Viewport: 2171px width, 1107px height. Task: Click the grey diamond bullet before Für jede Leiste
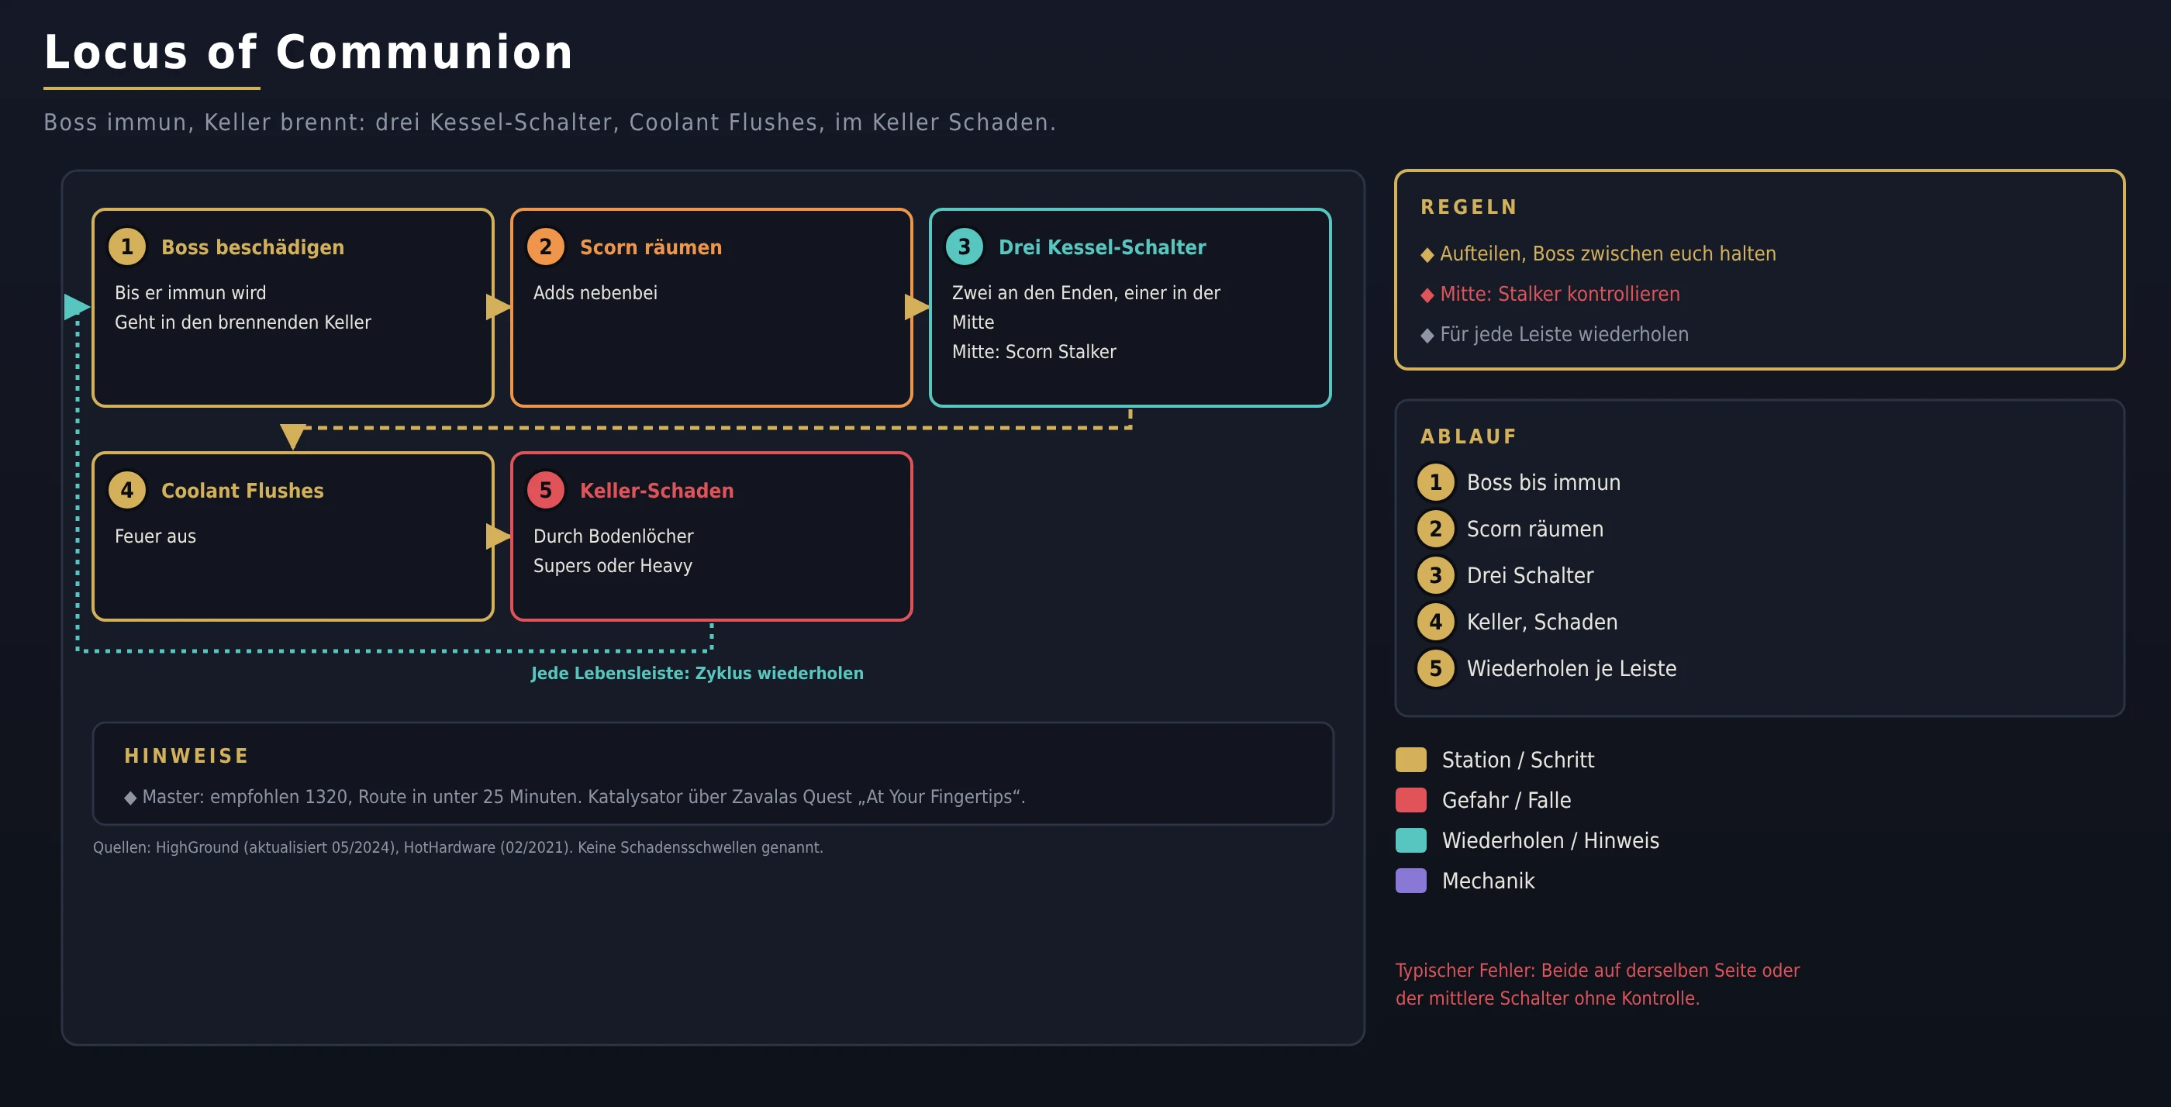point(1427,336)
